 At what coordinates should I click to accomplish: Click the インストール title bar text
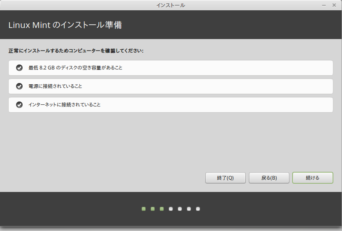(171, 5)
